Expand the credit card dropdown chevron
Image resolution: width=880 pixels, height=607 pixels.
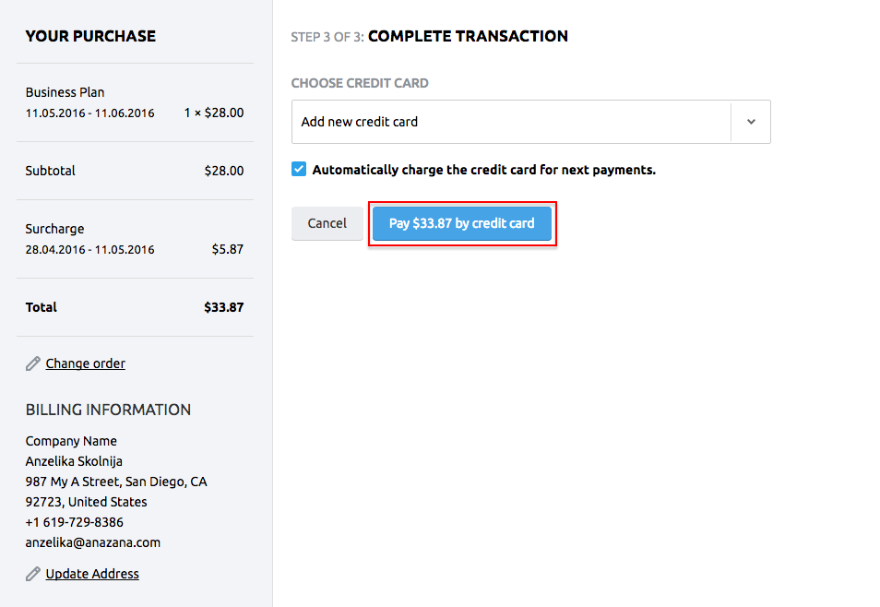coord(751,122)
